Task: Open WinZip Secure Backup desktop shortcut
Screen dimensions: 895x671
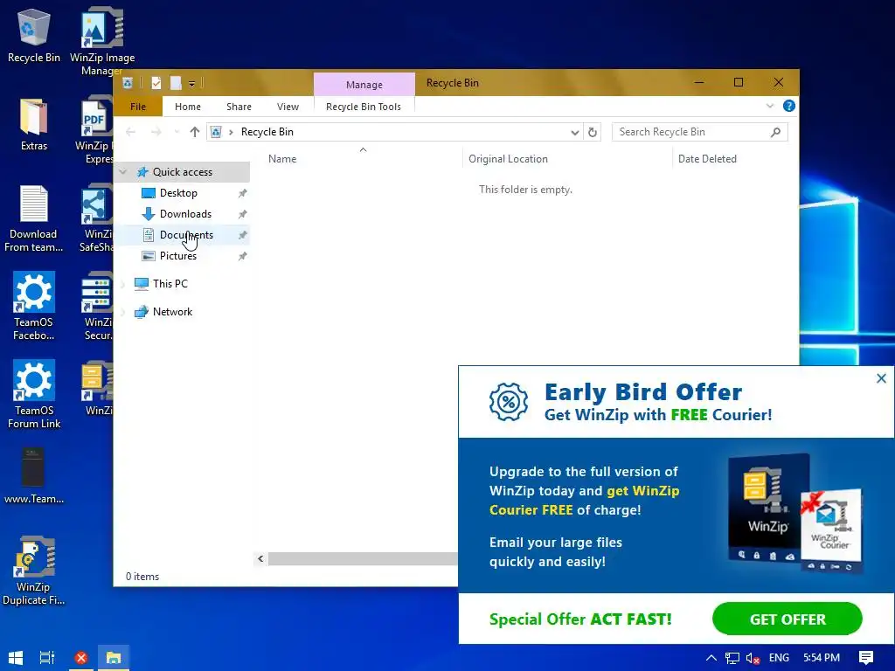Action: click(97, 307)
